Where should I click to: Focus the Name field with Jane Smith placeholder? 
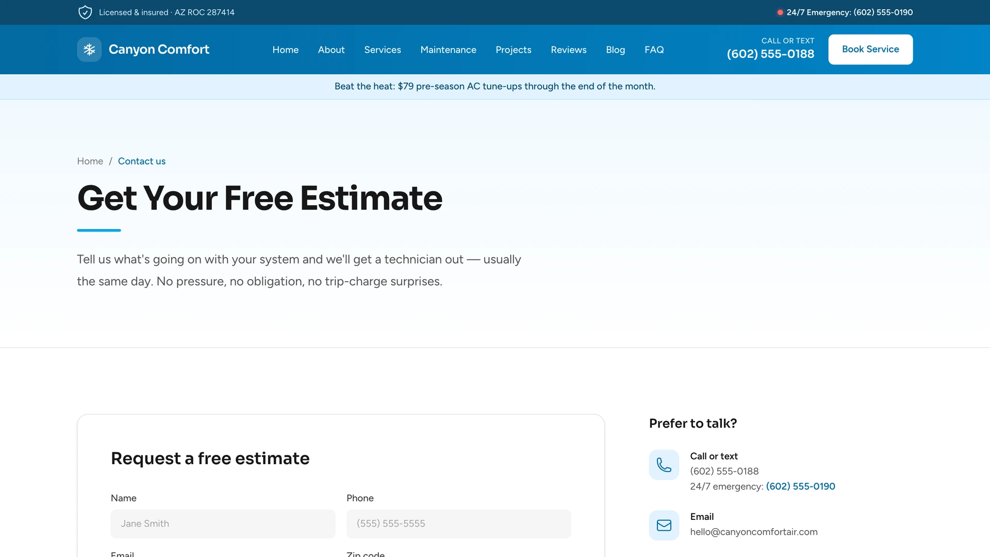pos(223,524)
